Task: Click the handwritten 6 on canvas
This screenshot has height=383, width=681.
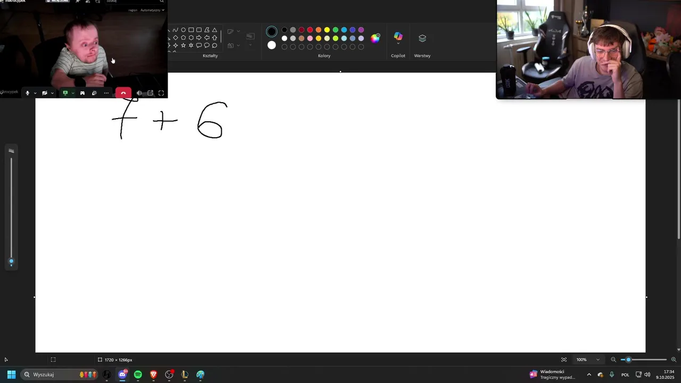Action: click(212, 121)
